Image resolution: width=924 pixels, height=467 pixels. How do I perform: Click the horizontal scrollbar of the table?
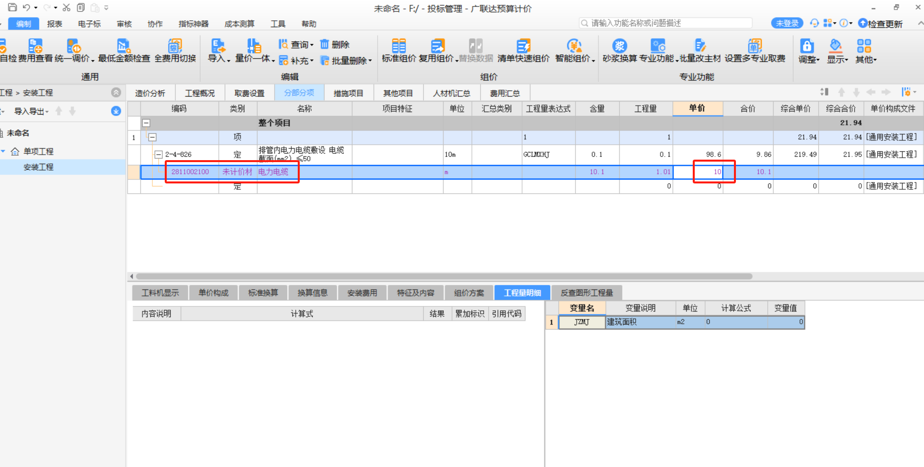click(x=444, y=276)
